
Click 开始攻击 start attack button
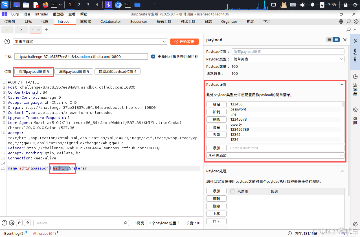(x=185, y=42)
